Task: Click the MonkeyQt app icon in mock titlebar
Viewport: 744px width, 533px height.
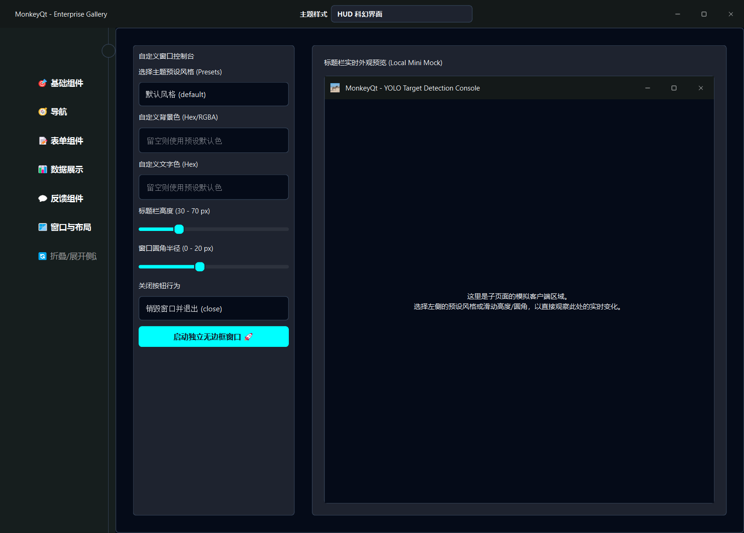Action: [x=335, y=88]
